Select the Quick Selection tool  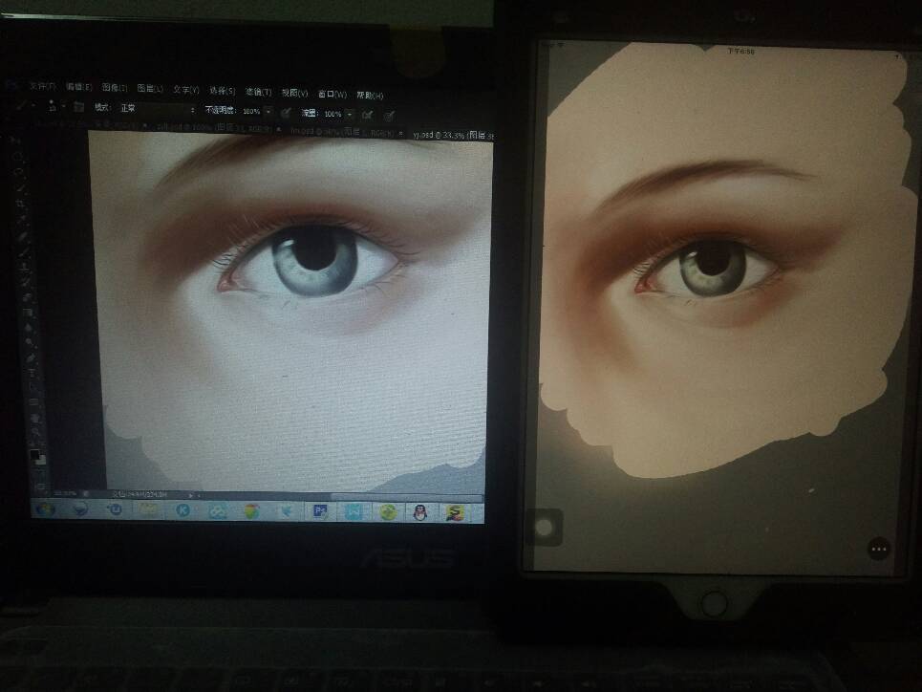pyautogui.click(x=19, y=187)
